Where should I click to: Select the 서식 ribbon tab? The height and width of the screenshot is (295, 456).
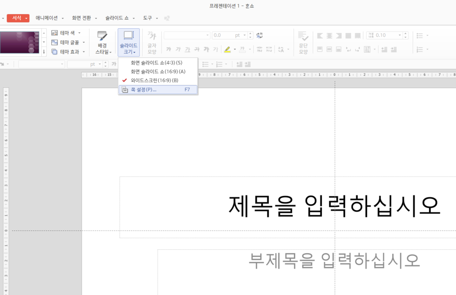(x=18, y=18)
